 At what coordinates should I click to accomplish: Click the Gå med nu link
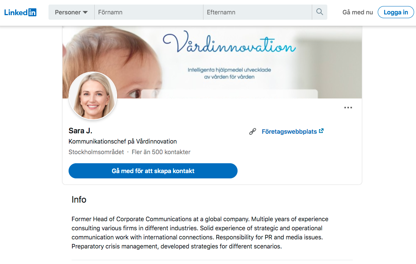coord(357,12)
